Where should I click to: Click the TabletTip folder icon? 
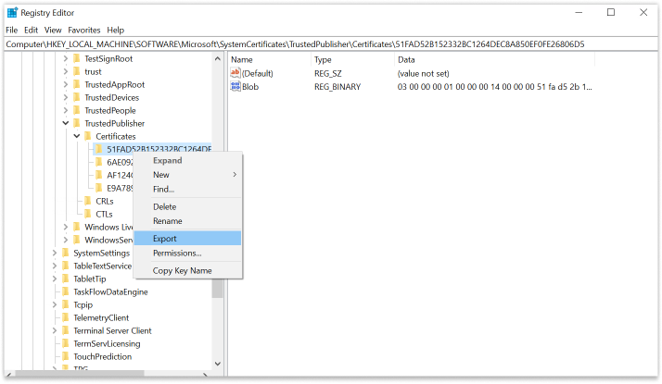[66, 279]
